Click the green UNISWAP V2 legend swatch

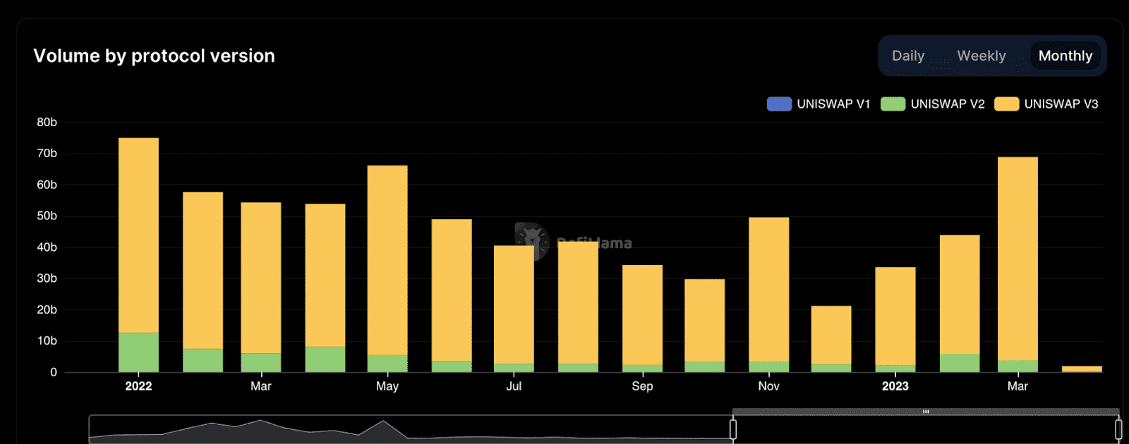pos(893,104)
